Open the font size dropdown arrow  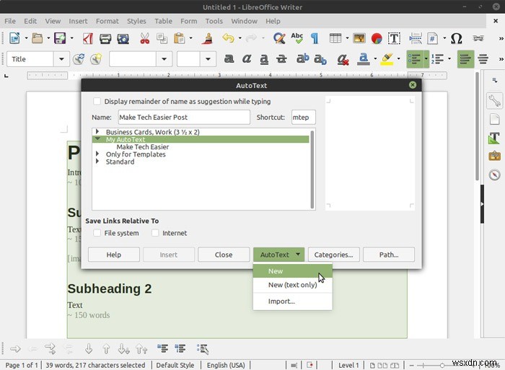(208, 59)
